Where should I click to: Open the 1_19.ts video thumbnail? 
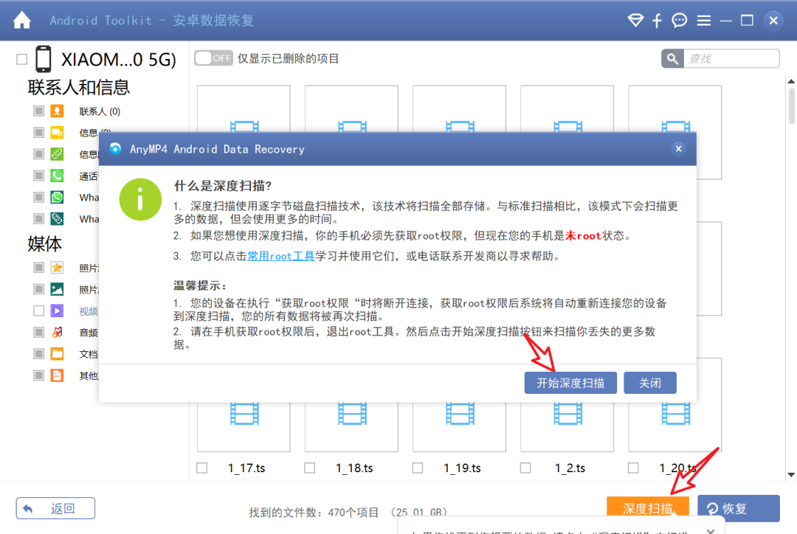(x=460, y=427)
